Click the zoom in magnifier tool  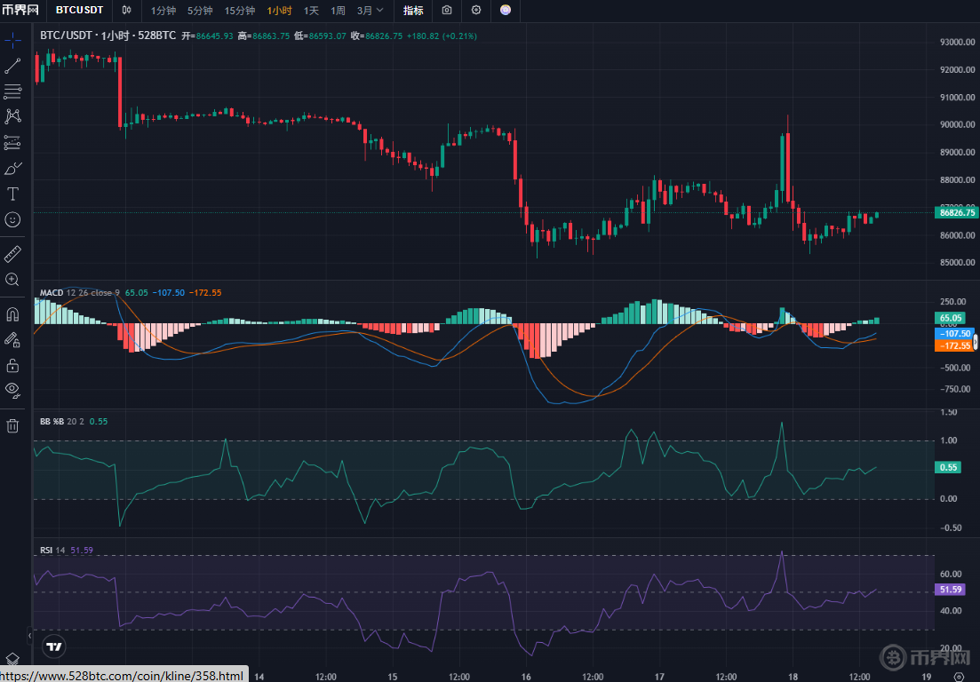tap(12, 280)
